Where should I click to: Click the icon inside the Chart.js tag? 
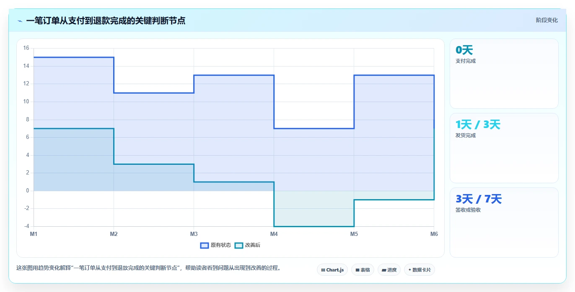tap(323, 270)
